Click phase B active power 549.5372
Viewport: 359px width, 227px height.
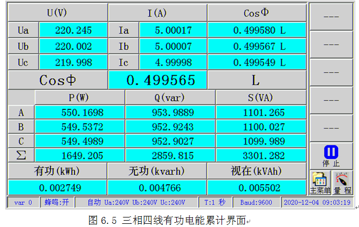tap(80, 127)
